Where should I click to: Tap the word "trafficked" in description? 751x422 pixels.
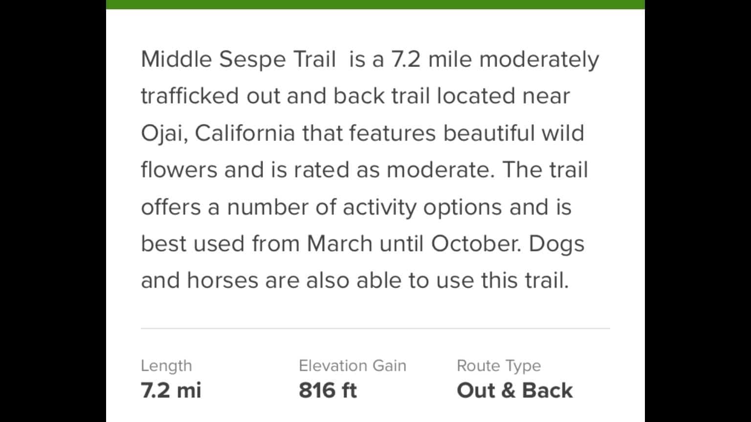(x=190, y=96)
